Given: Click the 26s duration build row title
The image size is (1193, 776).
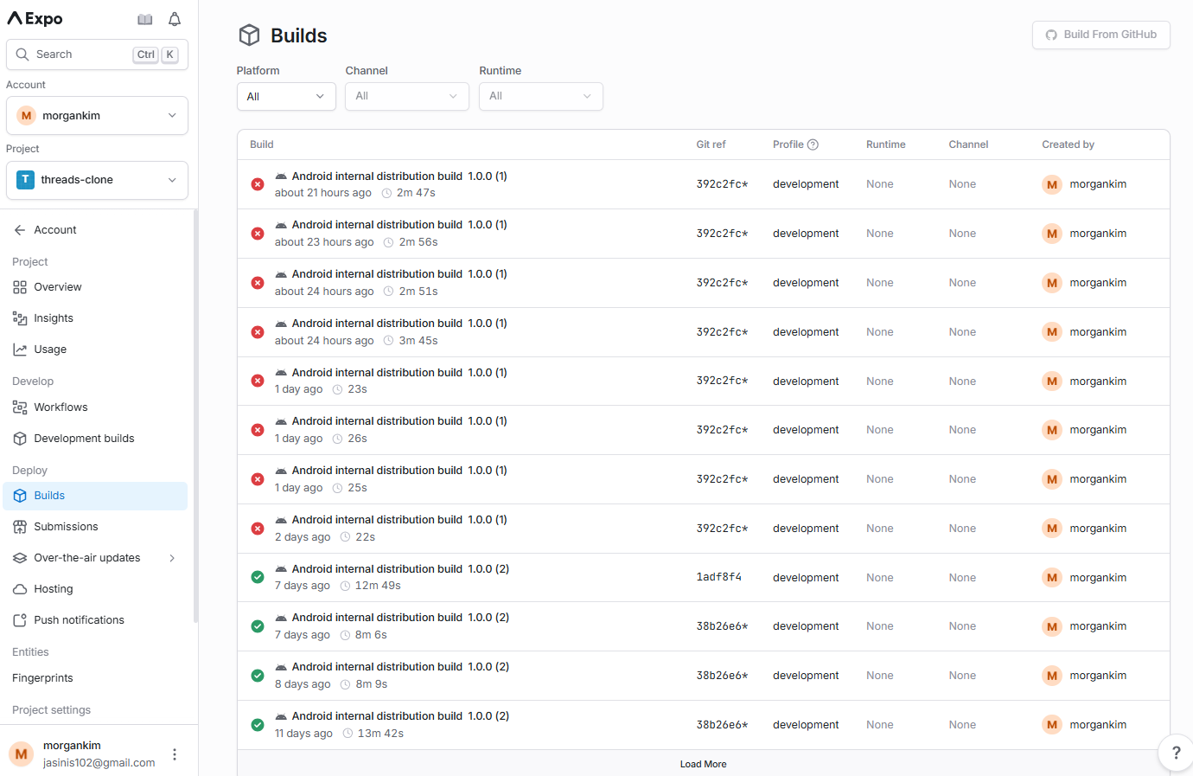Looking at the screenshot, I should pos(399,421).
